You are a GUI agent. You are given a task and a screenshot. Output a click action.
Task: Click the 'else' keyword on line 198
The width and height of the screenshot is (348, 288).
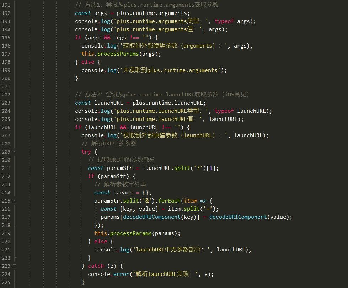88,62
